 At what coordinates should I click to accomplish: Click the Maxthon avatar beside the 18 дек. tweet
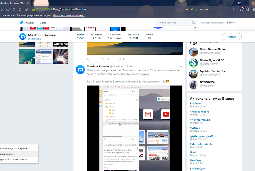tap(80, 70)
